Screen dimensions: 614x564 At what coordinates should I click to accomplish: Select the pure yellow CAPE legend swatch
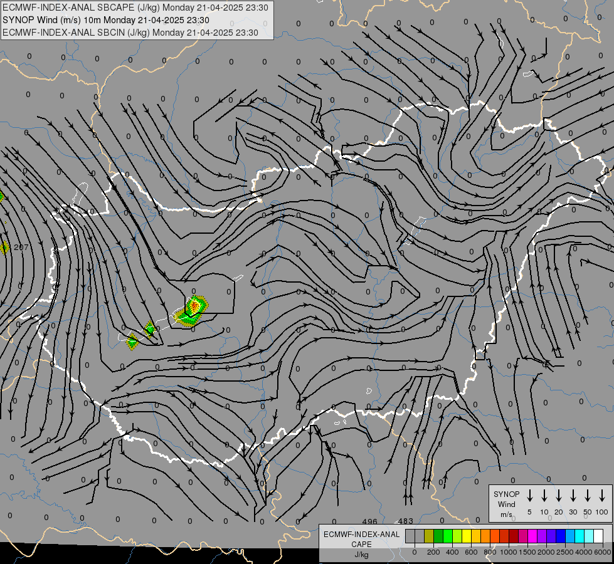(x=467, y=536)
